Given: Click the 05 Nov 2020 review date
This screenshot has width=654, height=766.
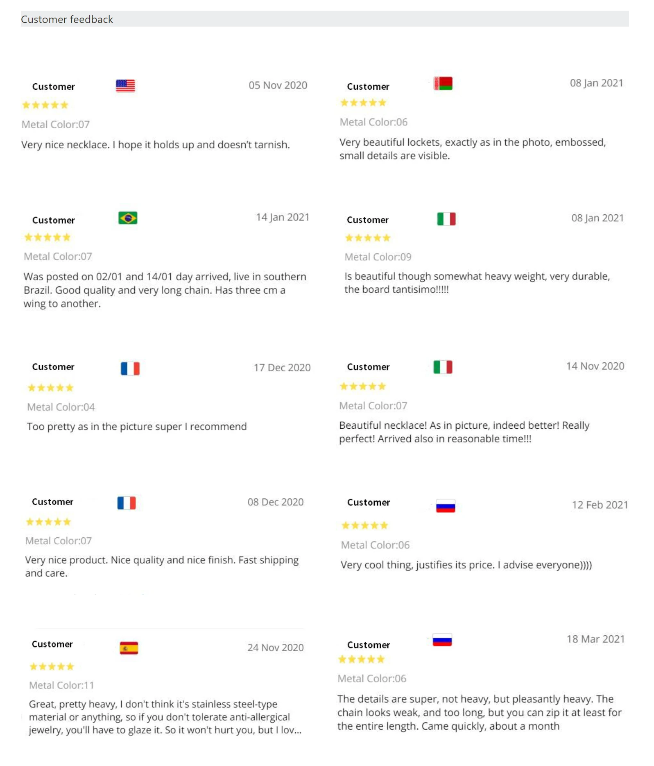Looking at the screenshot, I should pos(278,85).
